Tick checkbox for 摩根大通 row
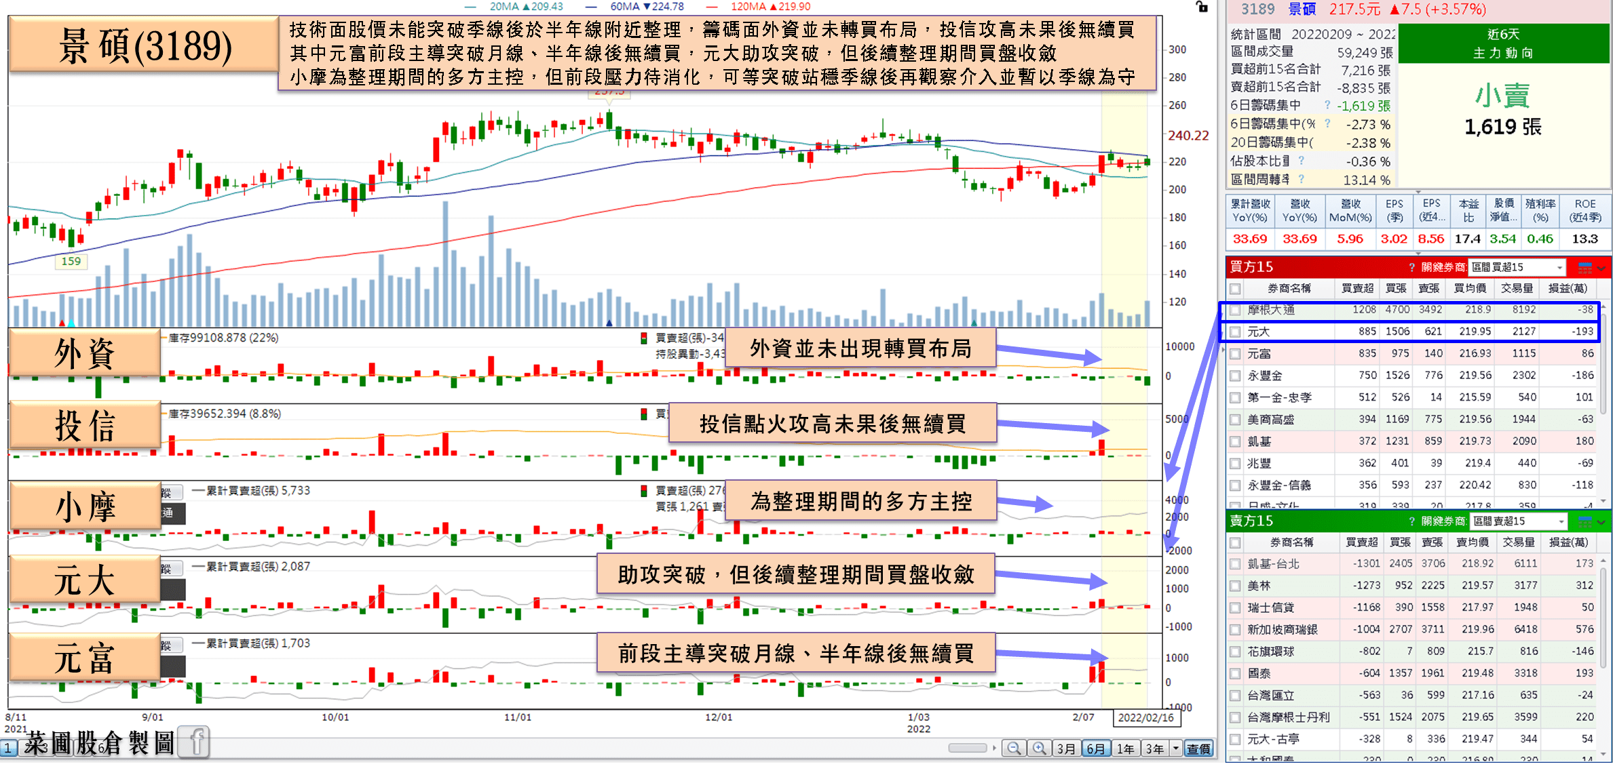 [x=1235, y=310]
